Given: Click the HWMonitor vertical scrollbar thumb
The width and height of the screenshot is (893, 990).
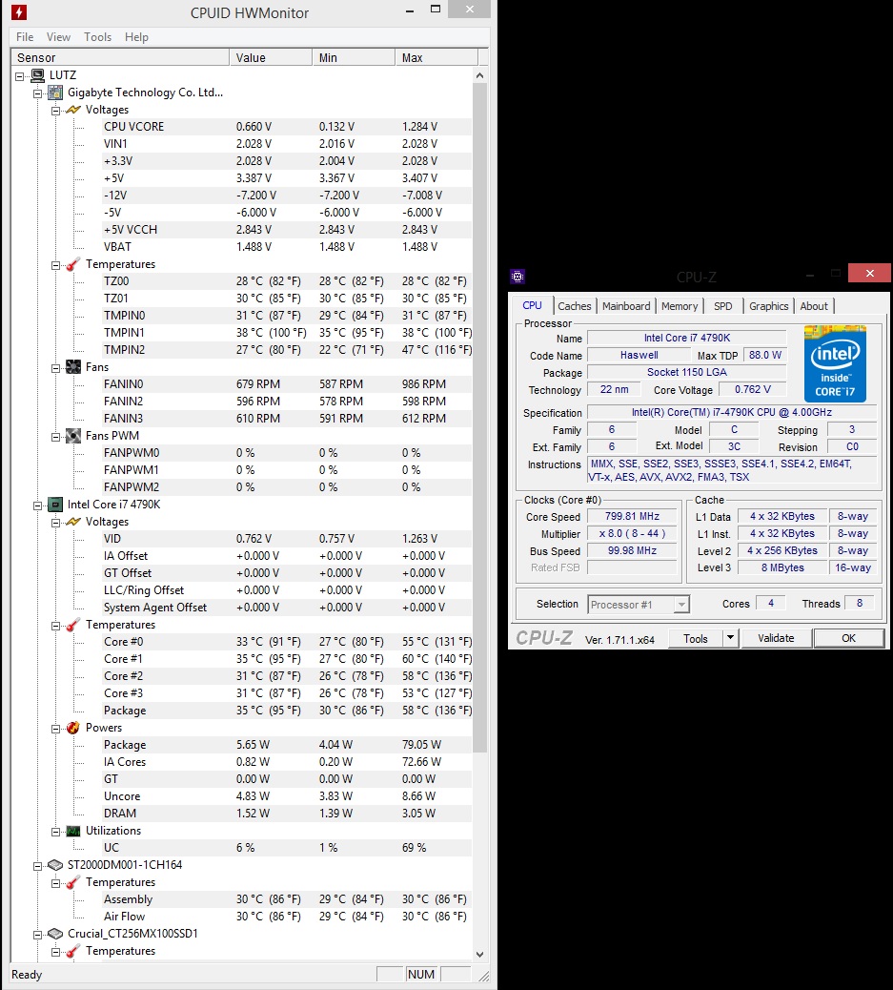Looking at the screenshot, I should click(479, 418).
